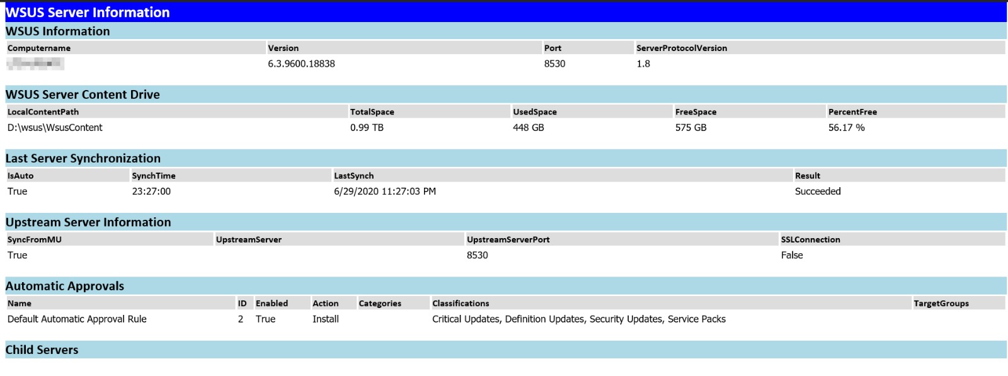The height and width of the screenshot is (376, 1008).
Task: Click the Computername column header
Action: click(x=39, y=48)
